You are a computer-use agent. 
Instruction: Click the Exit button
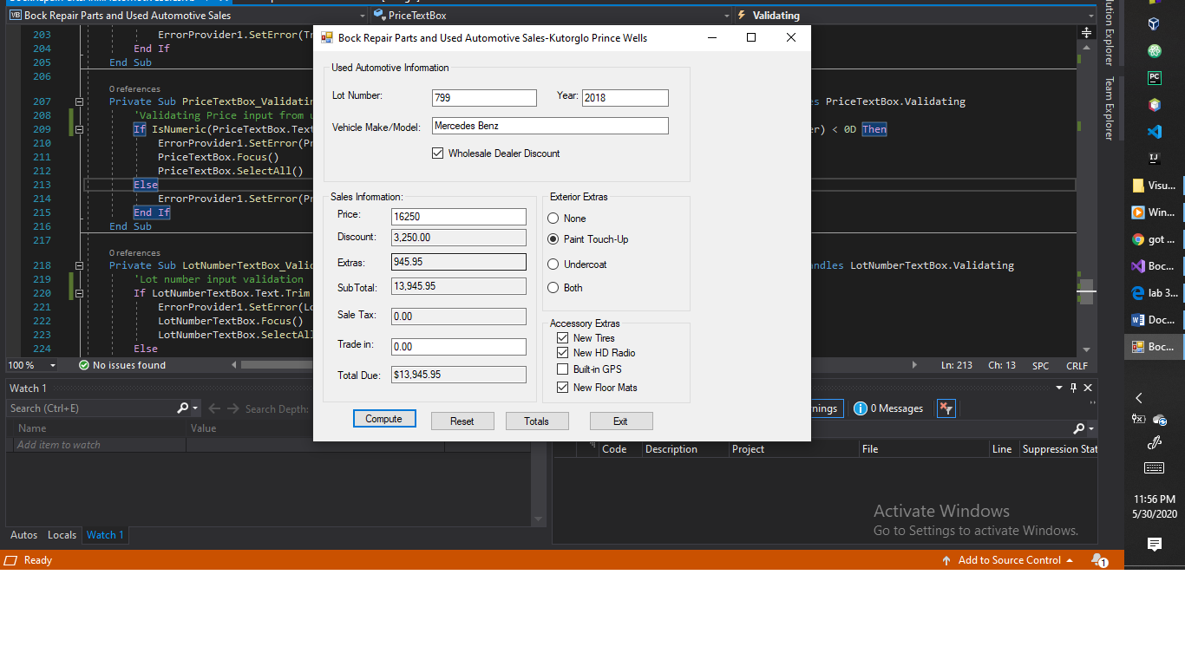621,421
